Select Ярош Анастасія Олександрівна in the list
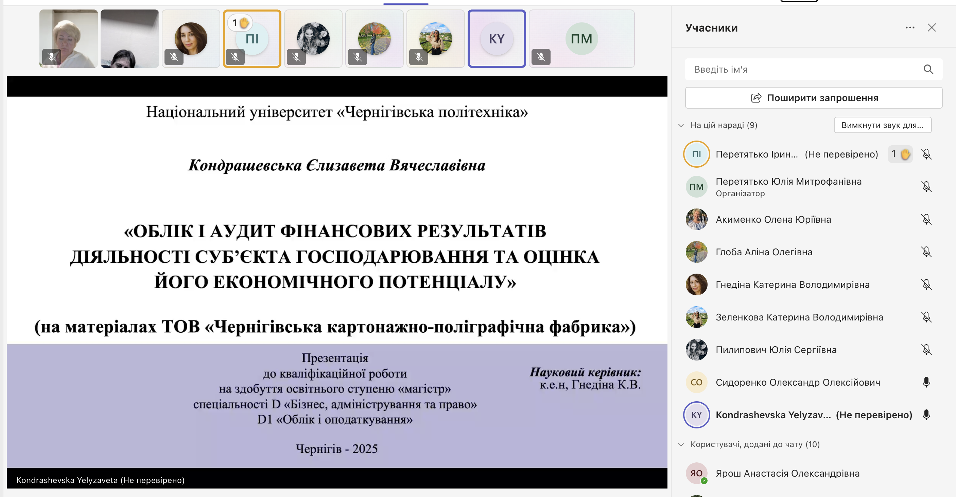This screenshot has height=497, width=956. click(787, 473)
